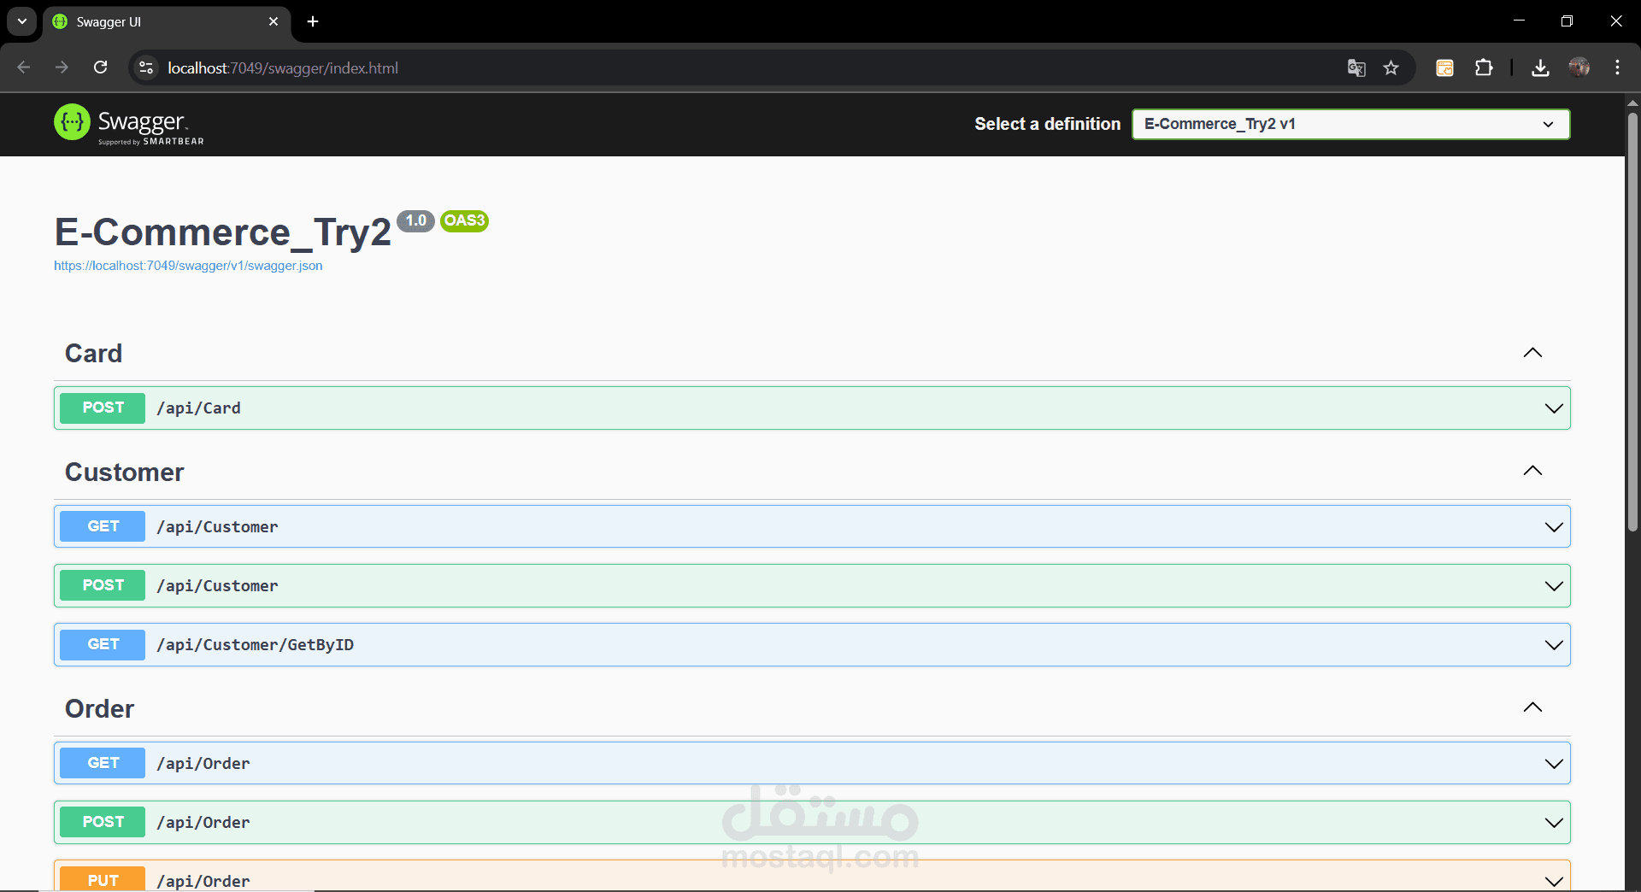1641x892 pixels.
Task: Click the POST button for /api/Card
Action: pyautogui.click(x=103, y=408)
